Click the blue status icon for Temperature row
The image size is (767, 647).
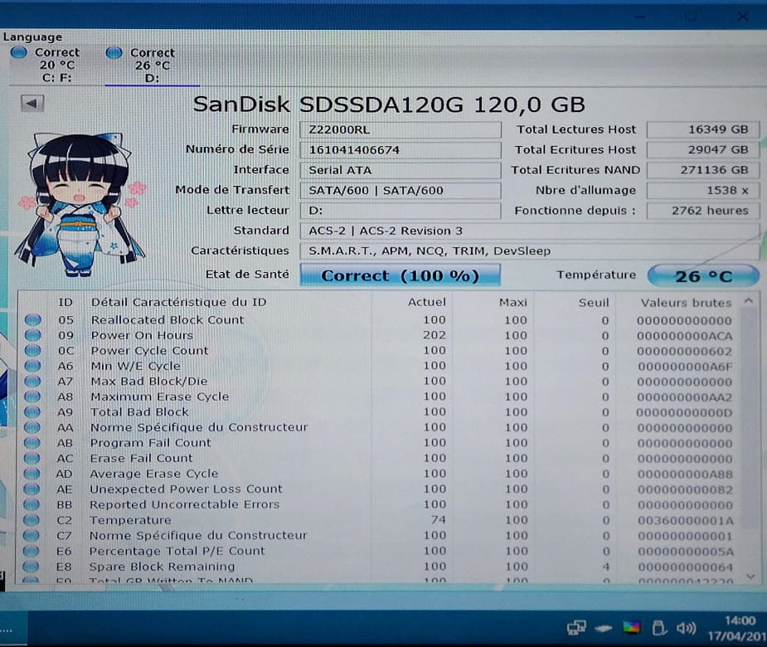click(x=32, y=521)
